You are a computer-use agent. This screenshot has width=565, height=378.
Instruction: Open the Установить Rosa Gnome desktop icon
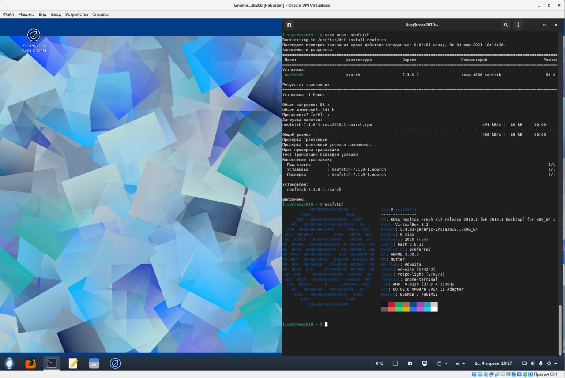tap(34, 41)
